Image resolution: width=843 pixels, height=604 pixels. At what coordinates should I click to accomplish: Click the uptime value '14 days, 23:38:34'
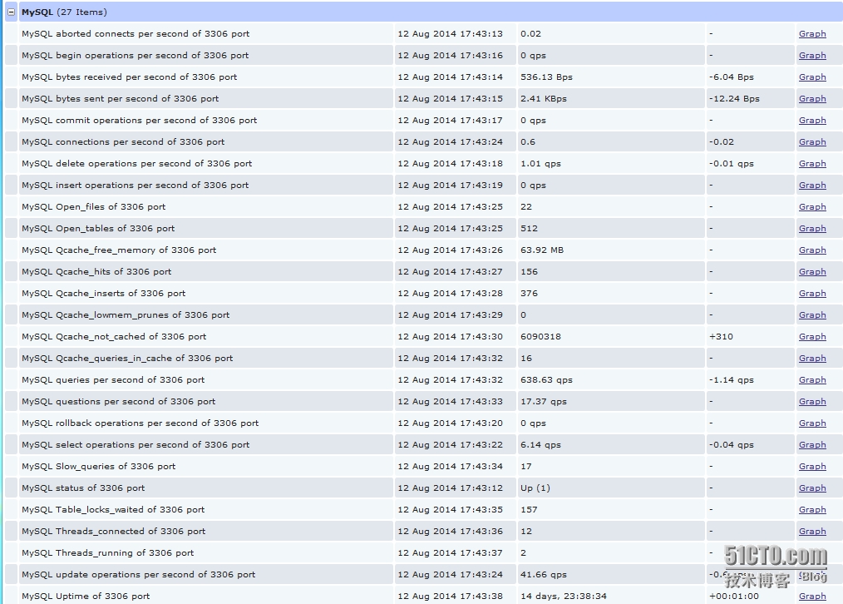click(x=564, y=596)
